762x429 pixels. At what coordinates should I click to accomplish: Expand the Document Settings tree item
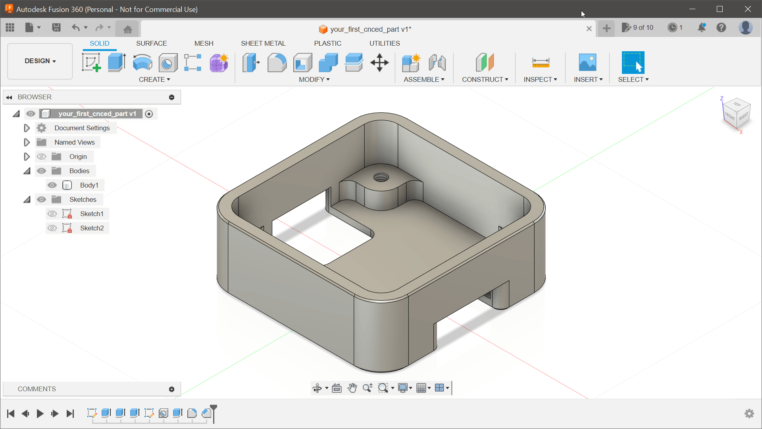(26, 128)
